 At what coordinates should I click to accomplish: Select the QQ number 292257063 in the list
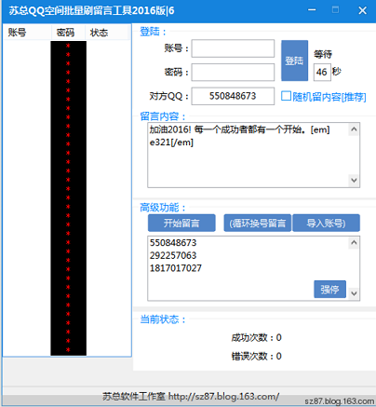point(173,255)
